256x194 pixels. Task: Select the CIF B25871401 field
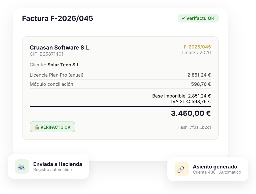coord(47,54)
